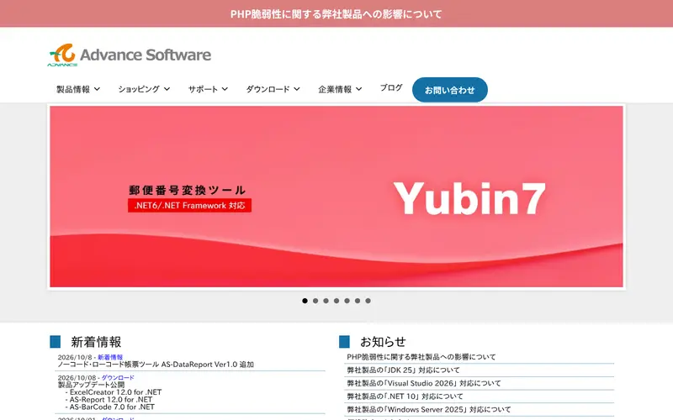
Task: Click the お問い合わせ button
Action: (450, 90)
